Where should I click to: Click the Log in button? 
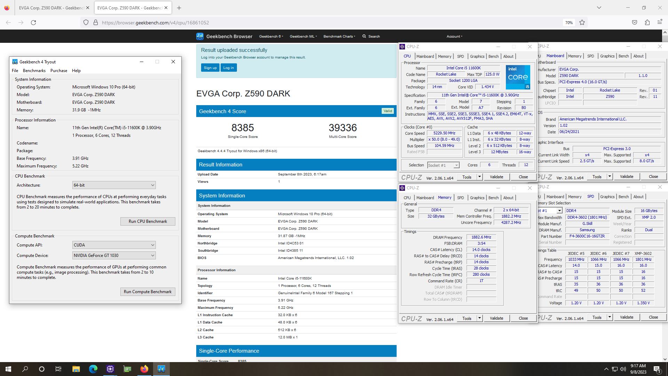[x=229, y=68]
